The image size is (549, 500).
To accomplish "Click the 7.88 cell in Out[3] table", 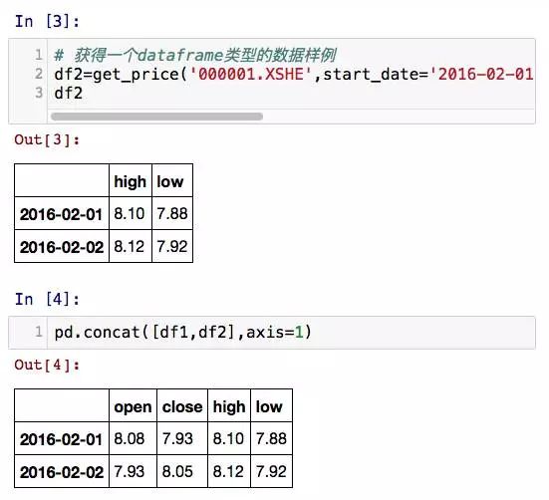I will pyautogui.click(x=172, y=214).
